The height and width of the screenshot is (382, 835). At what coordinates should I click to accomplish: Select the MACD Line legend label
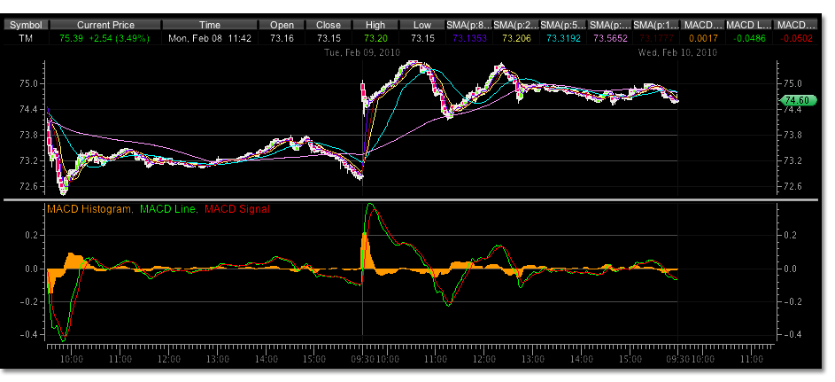coord(167,209)
